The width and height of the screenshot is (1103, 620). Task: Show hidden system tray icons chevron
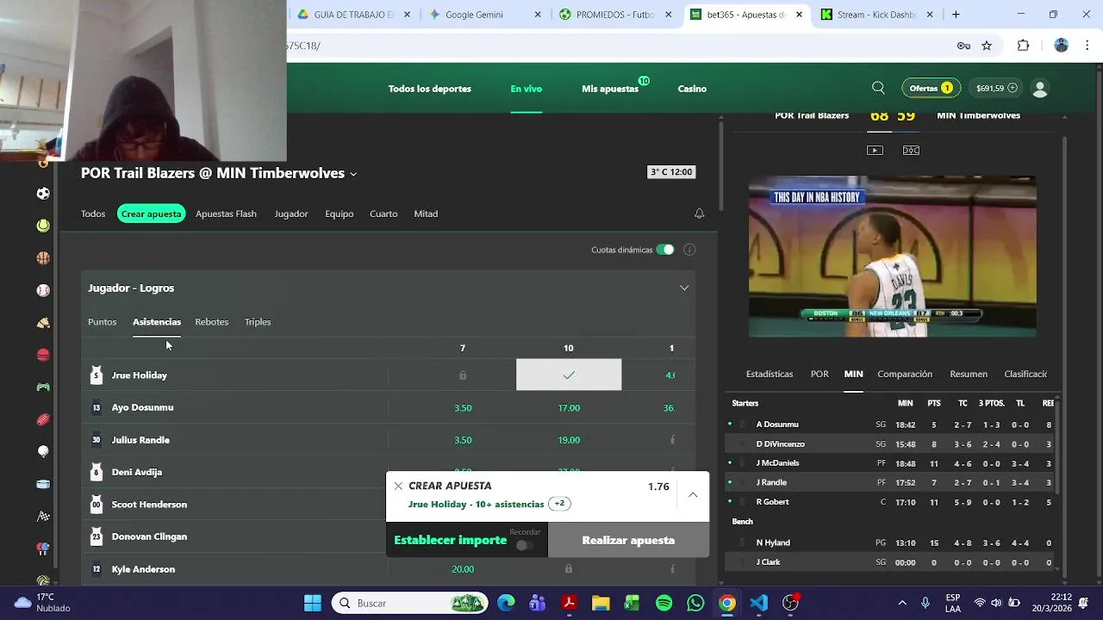(902, 603)
